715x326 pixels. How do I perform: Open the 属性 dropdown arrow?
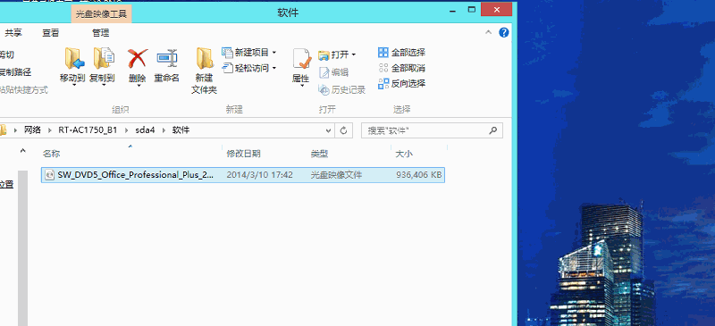point(301,85)
